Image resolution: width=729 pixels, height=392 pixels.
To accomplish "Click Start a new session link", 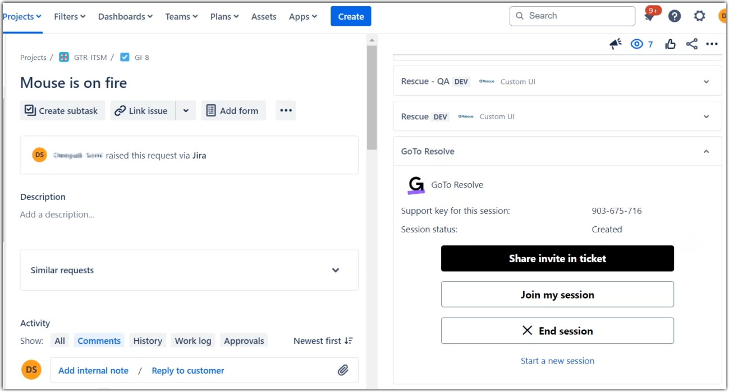I will (x=557, y=361).
